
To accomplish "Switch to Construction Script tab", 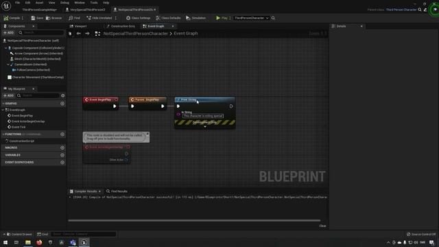I will point(121,26).
